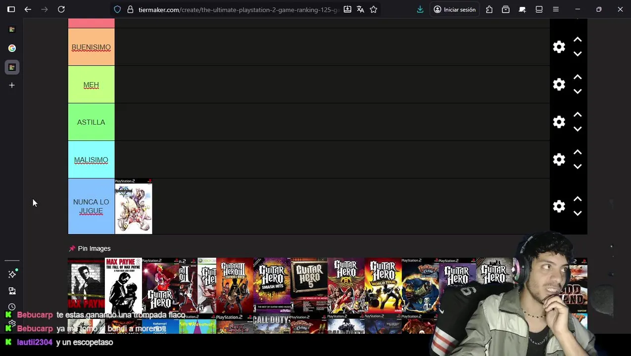The height and width of the screenshot is (356, 631).
Task: Select Max Payne 2 cover
Action: pyautogui.click(x=123, y=285)
